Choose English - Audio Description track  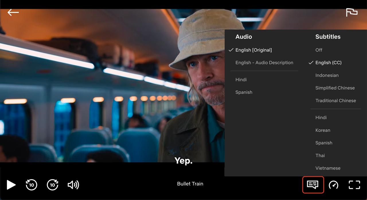tap(264, 63)
